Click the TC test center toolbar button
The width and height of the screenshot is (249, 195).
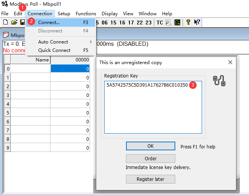[x=160, y=23]
